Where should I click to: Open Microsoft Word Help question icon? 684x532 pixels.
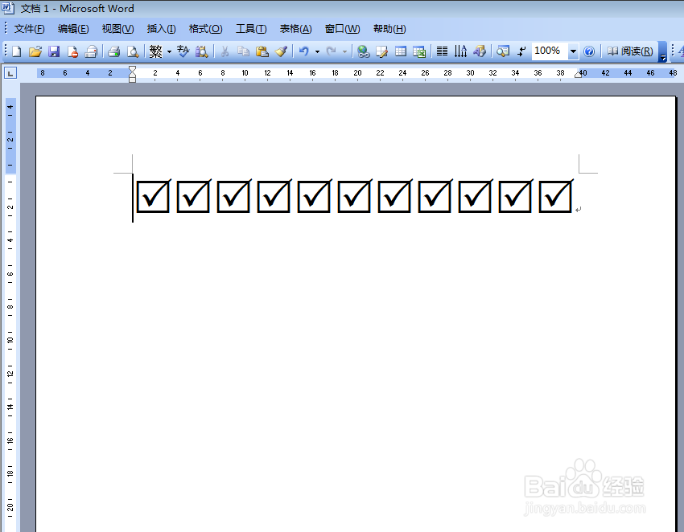(589, 51)
